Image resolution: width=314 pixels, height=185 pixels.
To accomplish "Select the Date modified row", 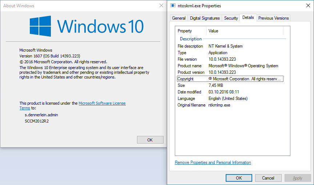I will pyautogui.click(x=230, y=92).
